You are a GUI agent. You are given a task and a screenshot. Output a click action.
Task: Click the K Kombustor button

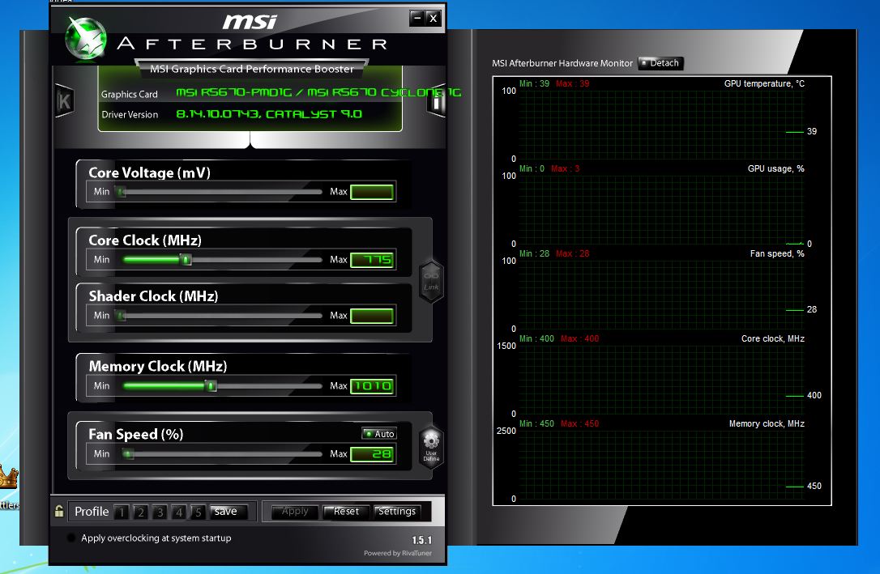coord(65,101)
